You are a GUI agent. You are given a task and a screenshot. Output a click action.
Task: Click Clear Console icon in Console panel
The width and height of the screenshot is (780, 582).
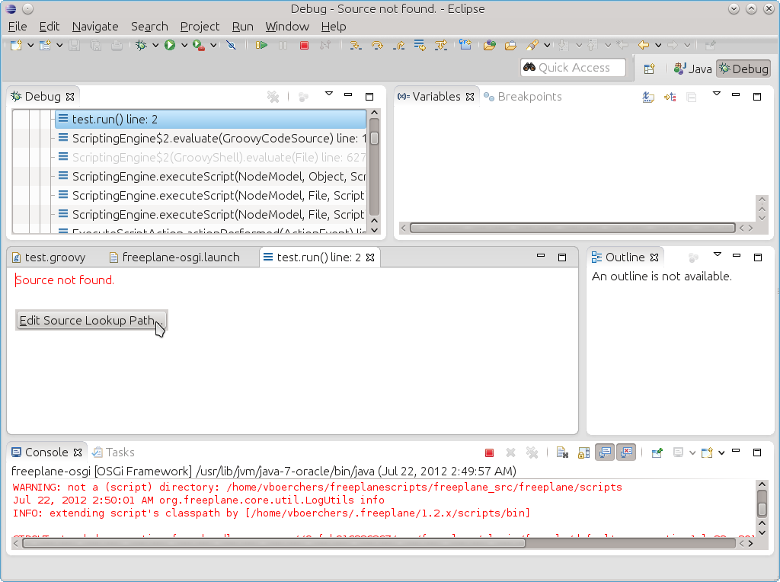point(561,452)
